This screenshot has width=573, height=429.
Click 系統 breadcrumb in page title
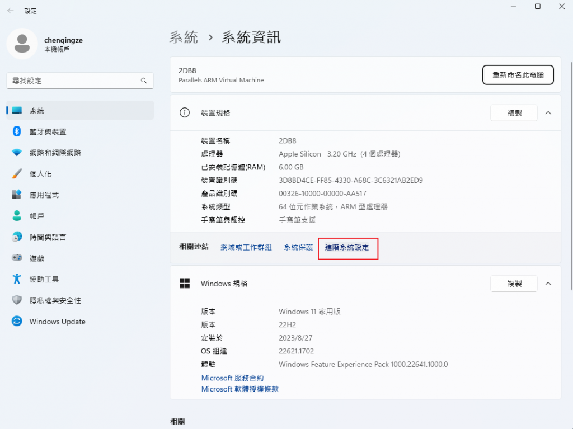tap(184, 37)
